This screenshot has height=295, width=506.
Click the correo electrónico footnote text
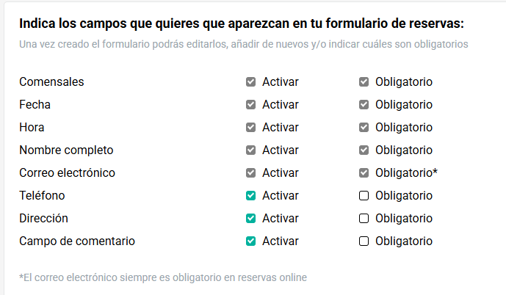[x=163, y=277]
